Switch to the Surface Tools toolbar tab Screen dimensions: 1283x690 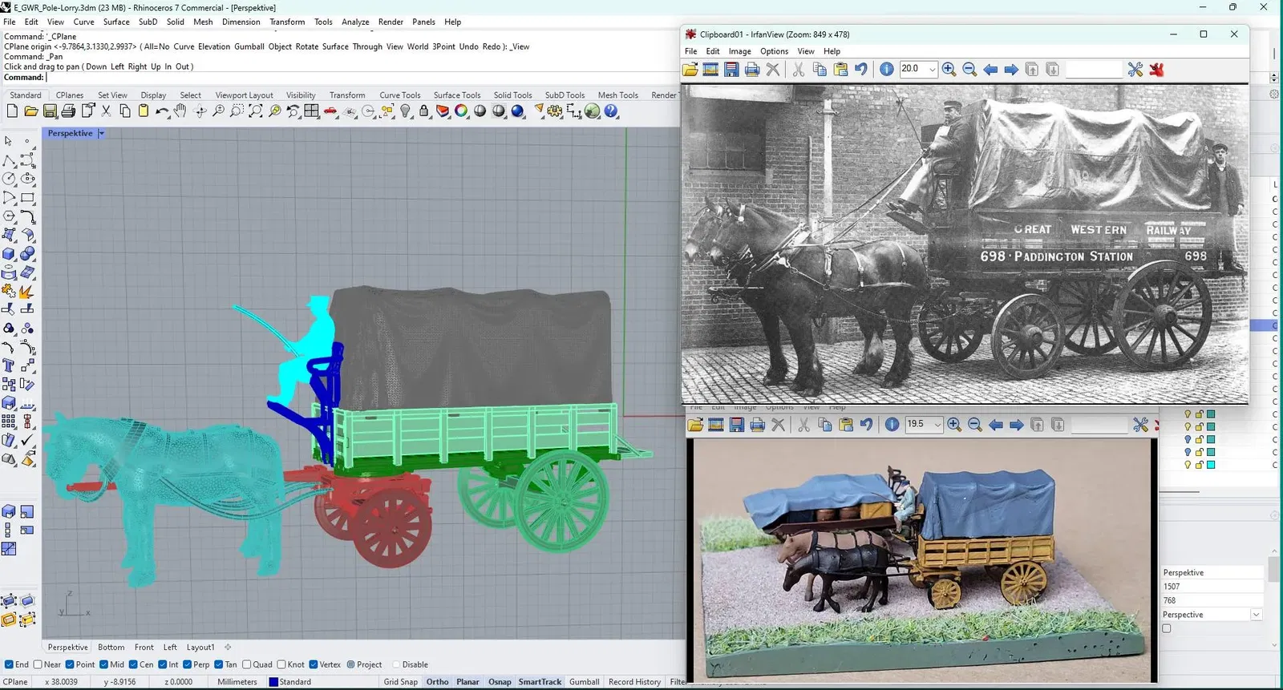tap(456, 95)
